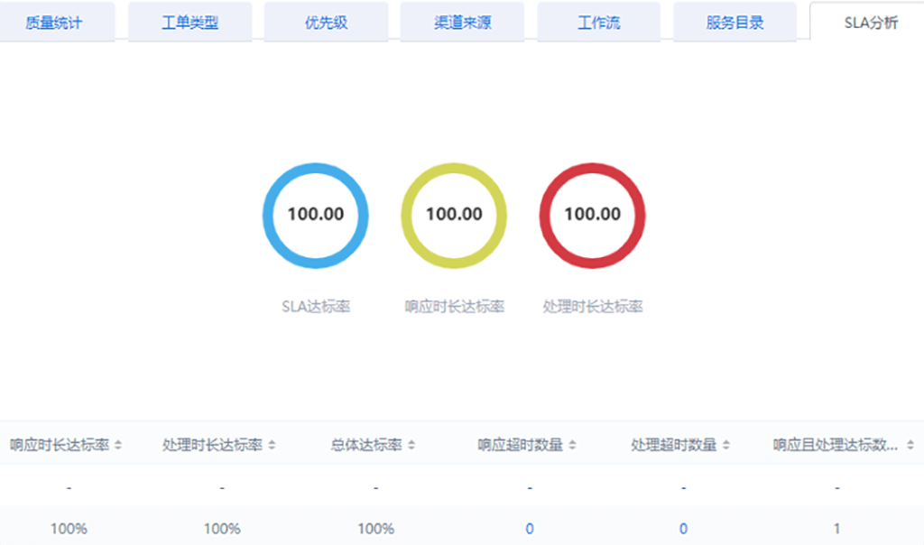Sort by 处理时长达标率 column arrows
The image size is (924, 545).
(272, 445)
